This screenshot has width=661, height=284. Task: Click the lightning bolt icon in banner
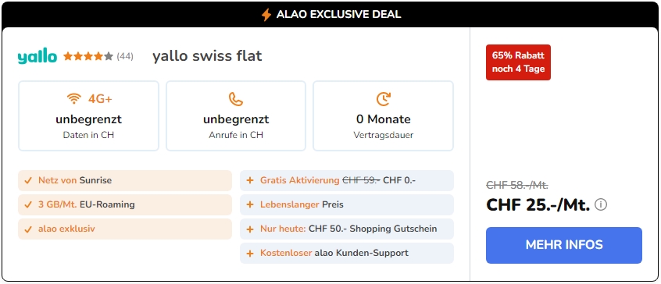point(266,15)
